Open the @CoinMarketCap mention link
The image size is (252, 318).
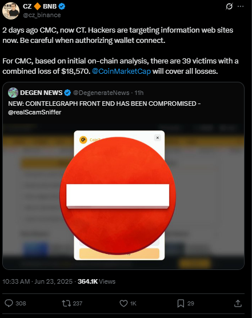[x=121, y=71]
